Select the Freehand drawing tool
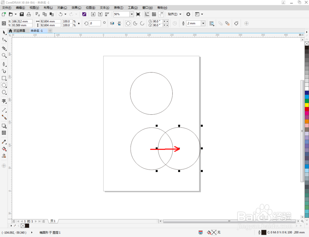This screenshot has width=309, height=237. (4, 64)
